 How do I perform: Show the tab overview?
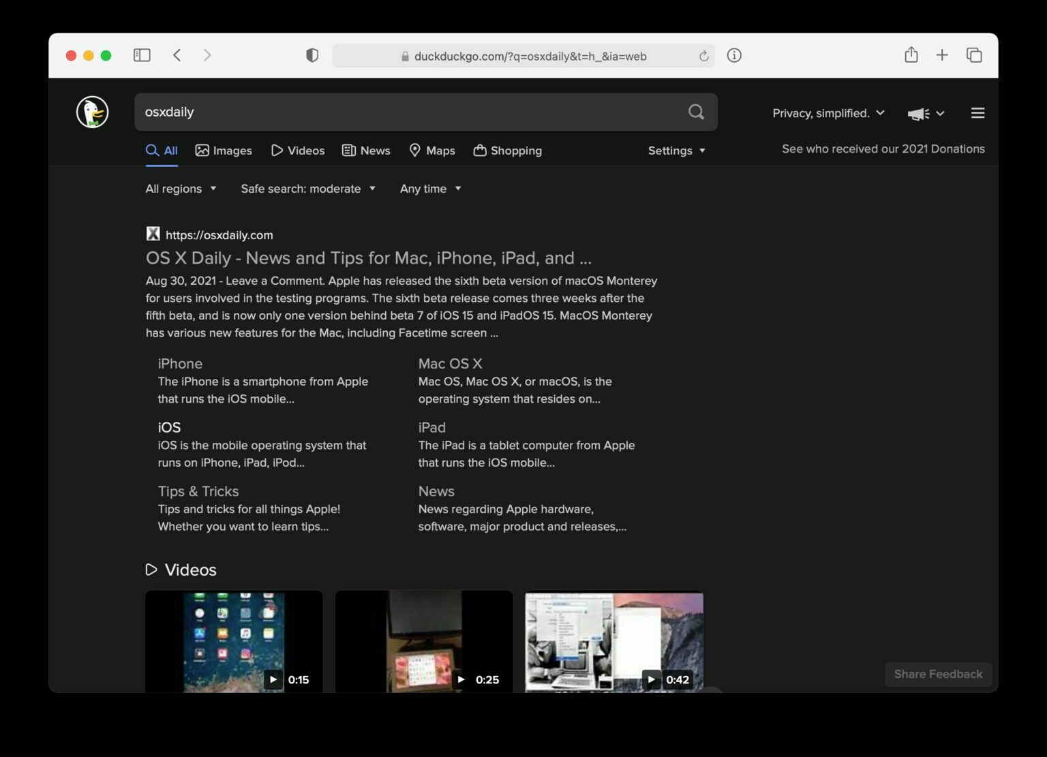tap(974, 55)
